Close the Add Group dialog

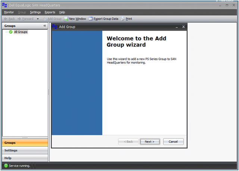point(183,27)
